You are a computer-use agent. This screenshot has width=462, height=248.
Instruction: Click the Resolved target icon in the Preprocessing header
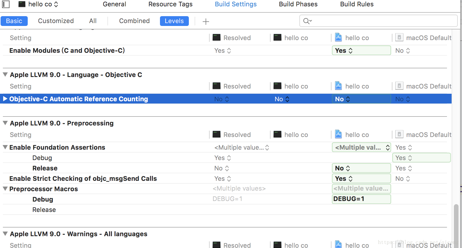tap(217, 134)
